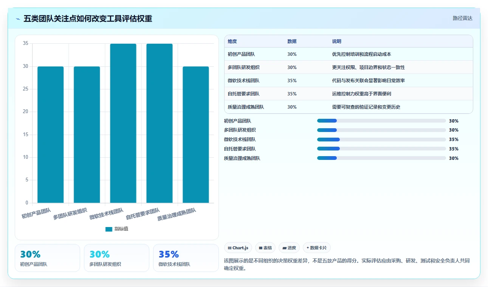Click the 指标值 legend color swatch
488x287 pixels.
click(x=109, y=229)
